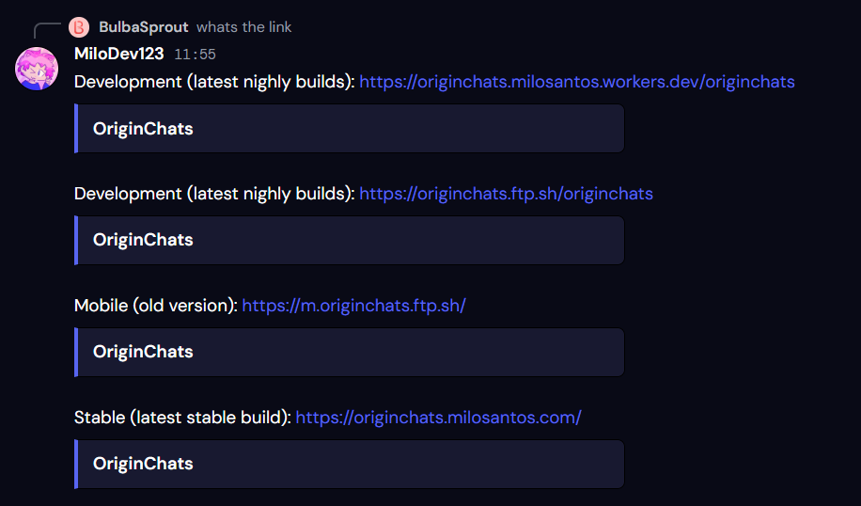
Task: Click the 11:55 message timestamp
Action: click(x=195, y=55)
